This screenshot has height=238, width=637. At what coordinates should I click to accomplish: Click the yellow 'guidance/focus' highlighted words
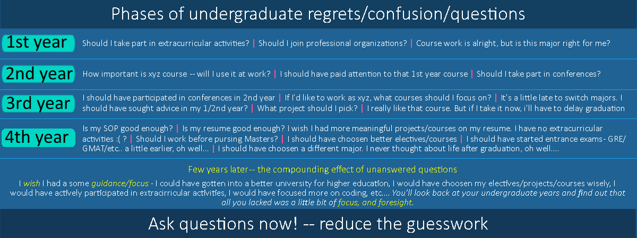(x=119, y=184)
